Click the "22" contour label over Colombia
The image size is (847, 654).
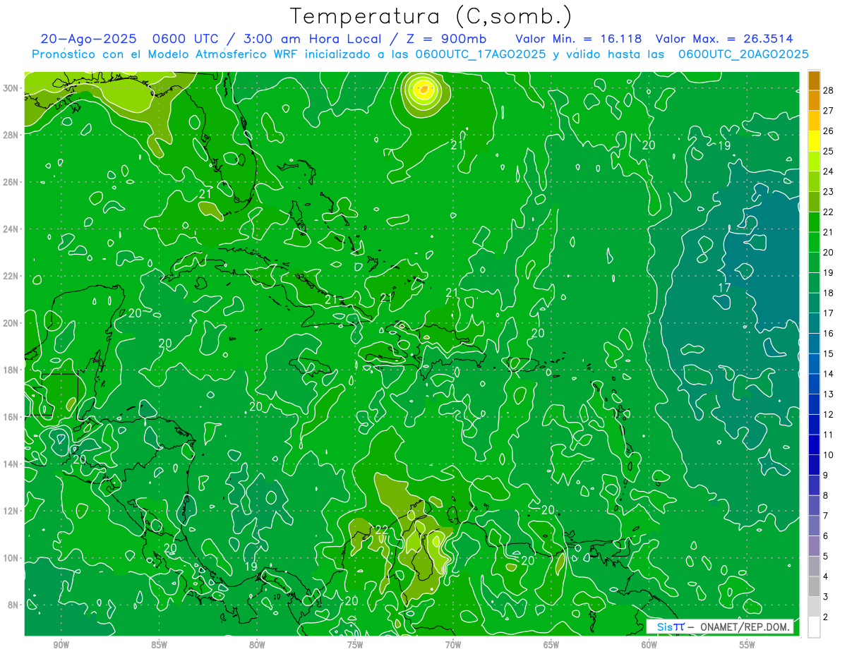(x=382, y=530)
